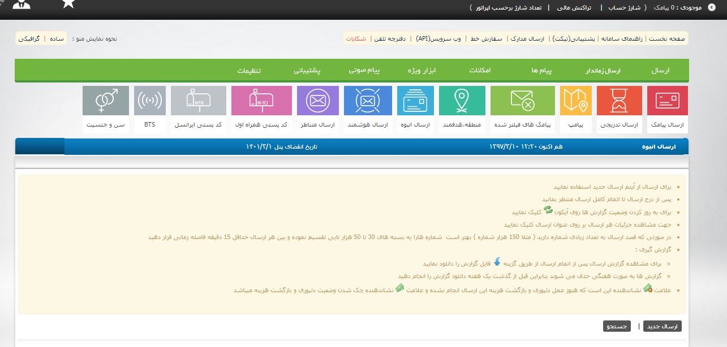This screenshot has height=347, width=727.
Task: Click the star icon in top bar
Action: (x=68, y=5)
